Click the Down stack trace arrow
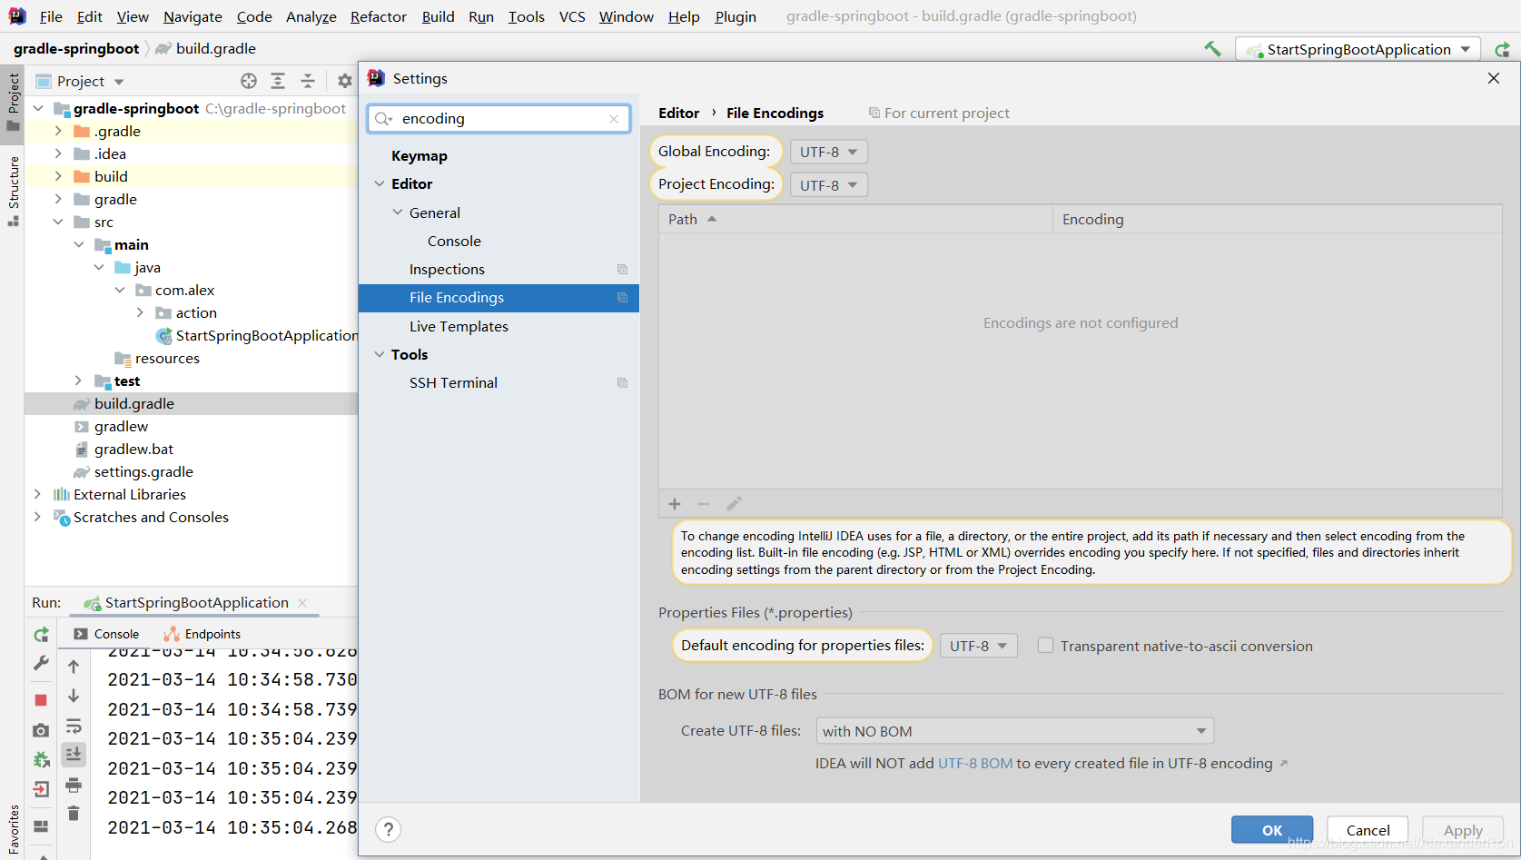 [74, 697]
